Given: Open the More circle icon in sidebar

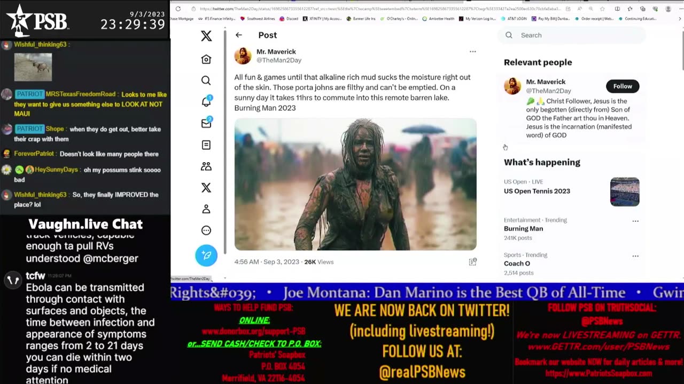Looking at the screenshot, I should [x=206, y=230].
